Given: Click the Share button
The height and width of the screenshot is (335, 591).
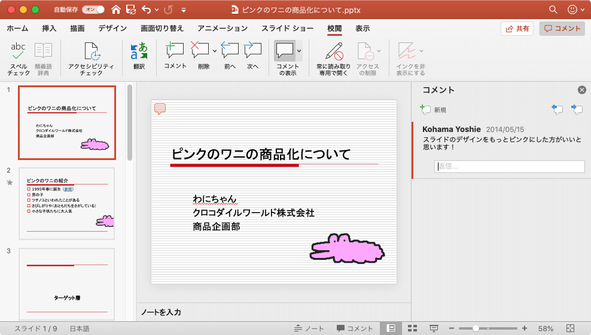Looking at the screenshot, I should (x=517, y=29).
